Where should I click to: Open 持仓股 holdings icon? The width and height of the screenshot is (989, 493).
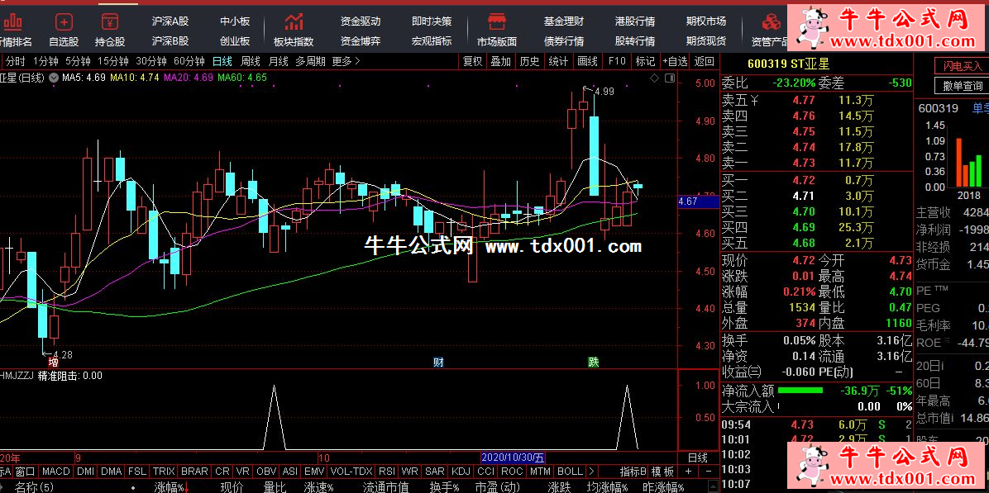[x=110, y=30]
